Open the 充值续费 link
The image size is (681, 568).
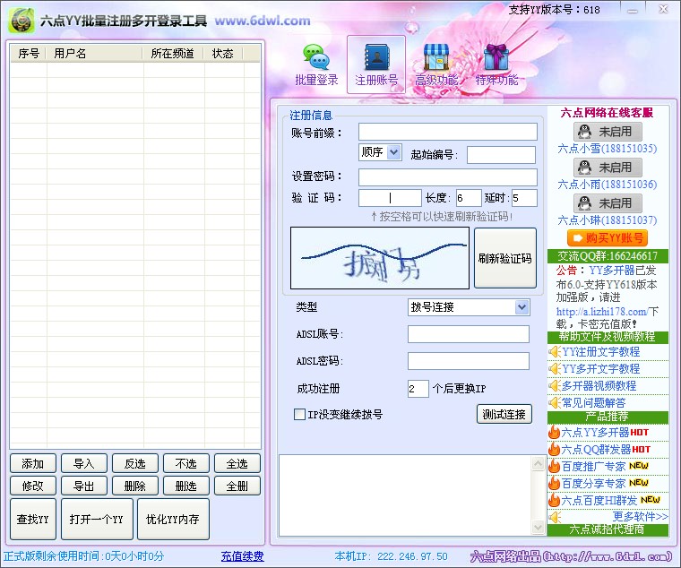(x=242, y=556)
